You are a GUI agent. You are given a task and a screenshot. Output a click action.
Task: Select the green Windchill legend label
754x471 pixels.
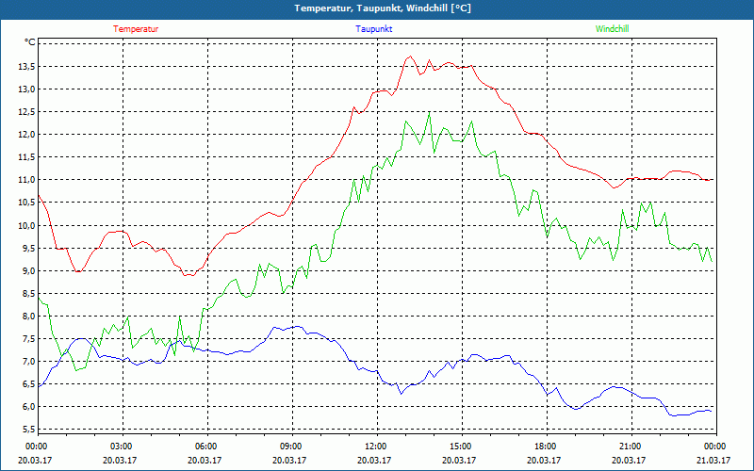(612, 29)
